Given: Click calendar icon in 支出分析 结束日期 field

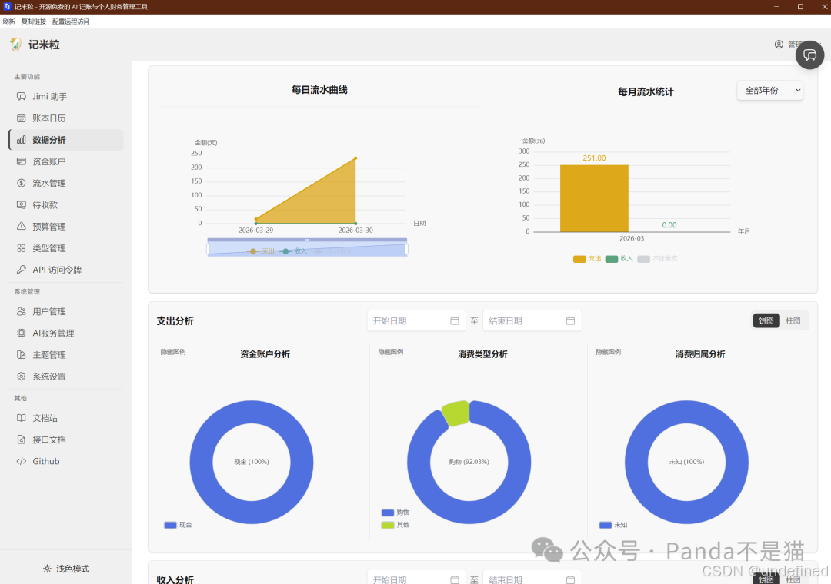Looking at the screenshot, I should tap(570, 321).
